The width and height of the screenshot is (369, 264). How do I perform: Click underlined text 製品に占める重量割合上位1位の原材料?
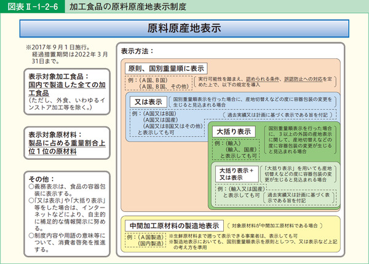click(67, 147)
